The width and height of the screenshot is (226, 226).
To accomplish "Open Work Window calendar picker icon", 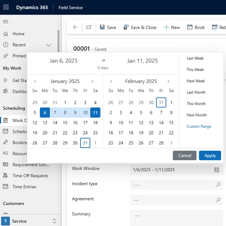I will tap(217, 170).
